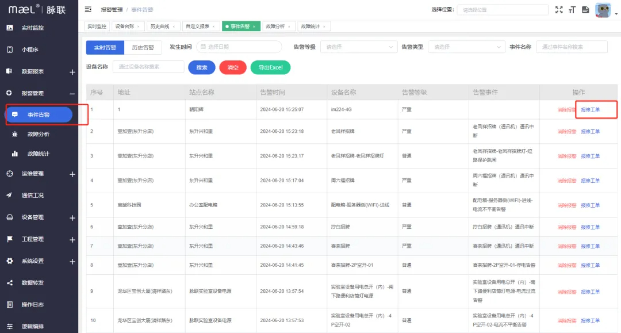Select 历史告警 tab
This screenshot has height=333, width=621.
(x=143, y=48)
